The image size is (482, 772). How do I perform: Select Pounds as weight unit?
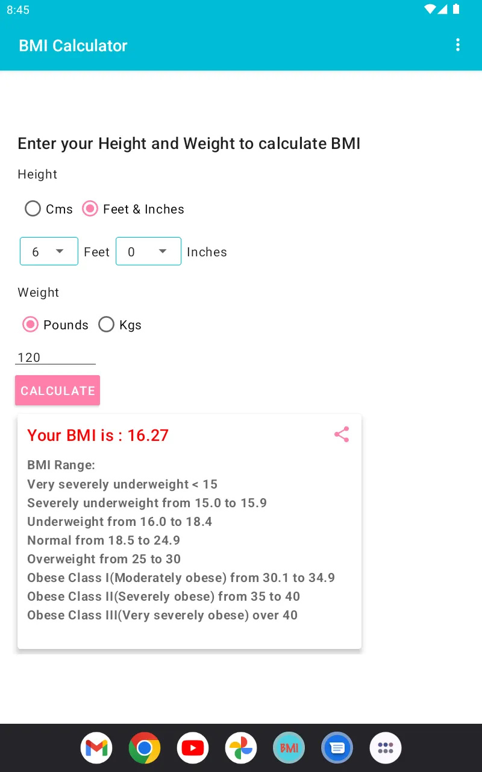tap(30, 324)
